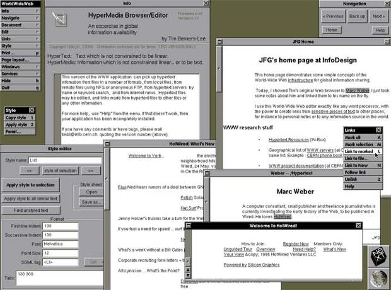391x290 pixels.
Task: Click the Next navigation button
Action: click(378, 16)
